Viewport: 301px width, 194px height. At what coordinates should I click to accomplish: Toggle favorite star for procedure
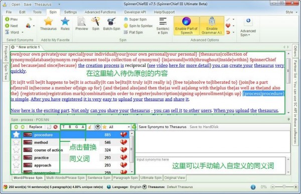coord(16,135)
